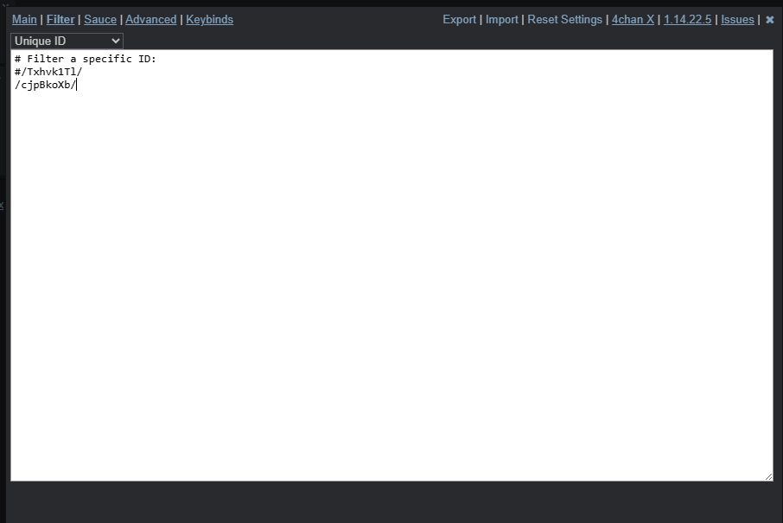Close the settings dialog with the X icon
Viewport: 783px width, 523px height.
click(769, 20)
